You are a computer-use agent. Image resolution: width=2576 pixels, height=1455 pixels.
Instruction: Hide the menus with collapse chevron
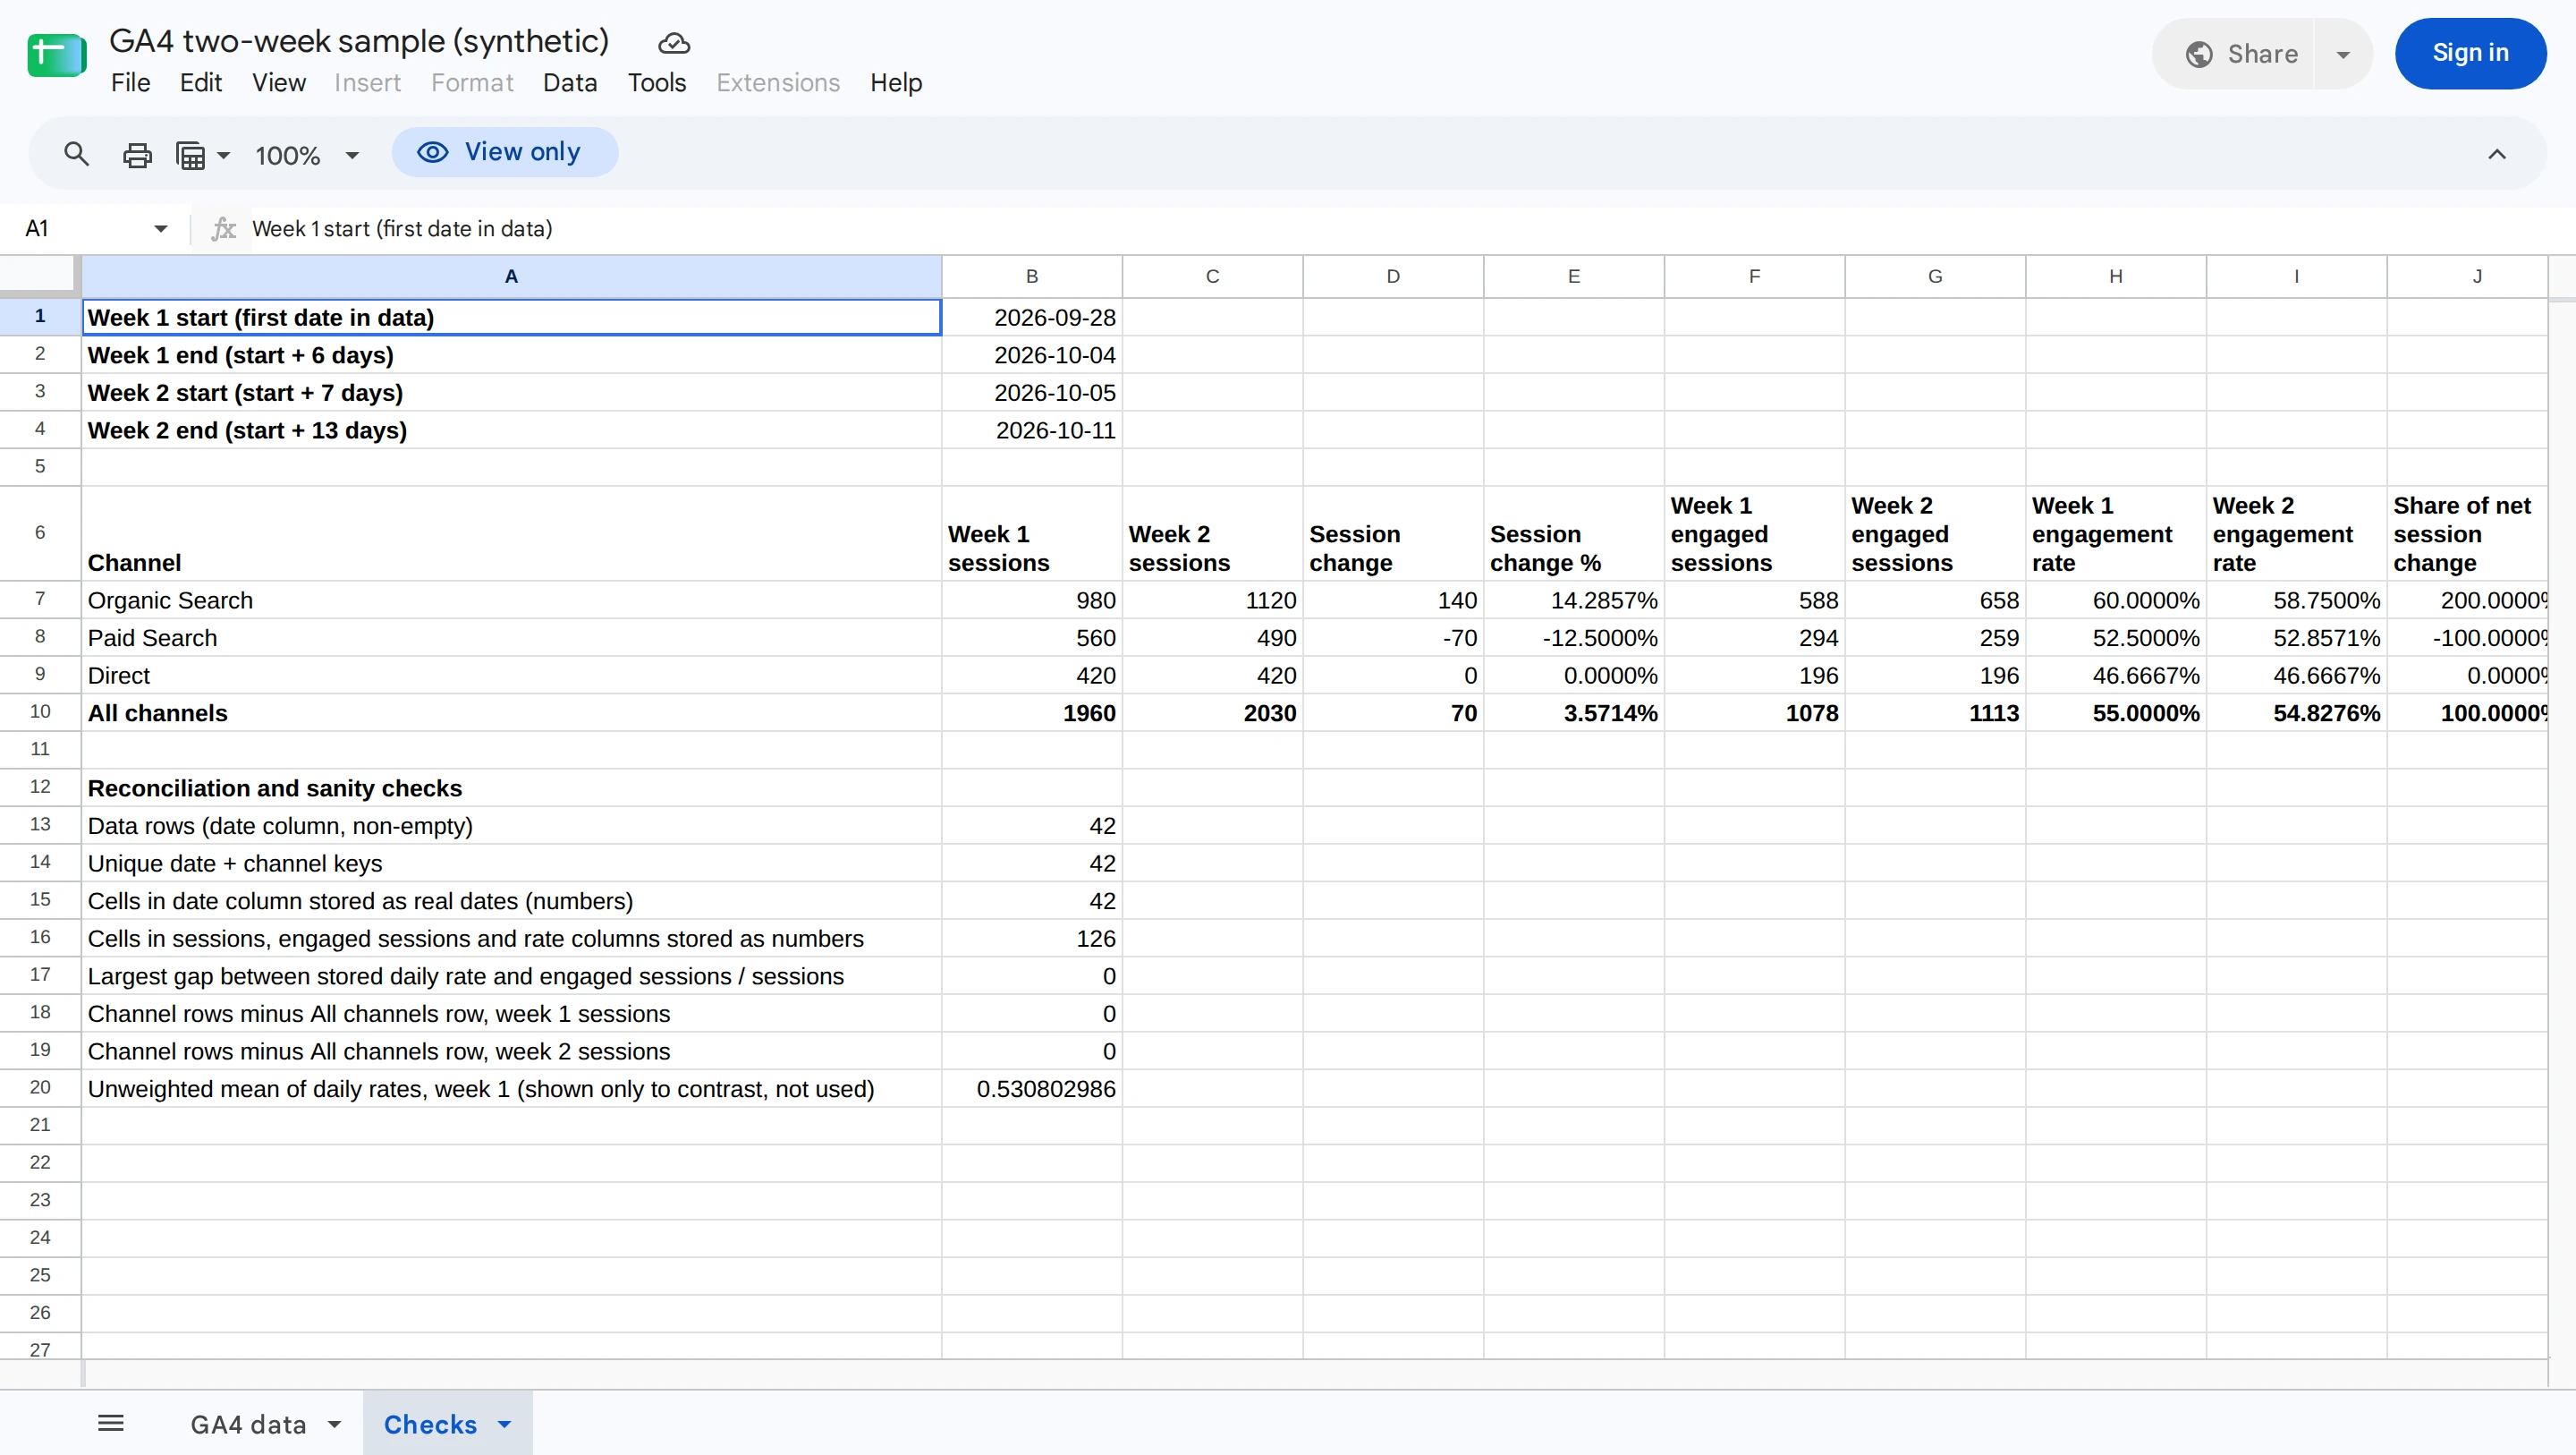2496,154
